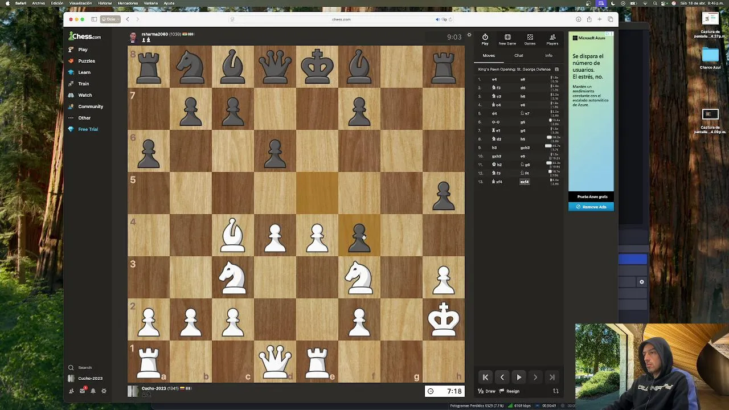Offer a Draw
Screen dimensions: 729x410
point(487,391)
